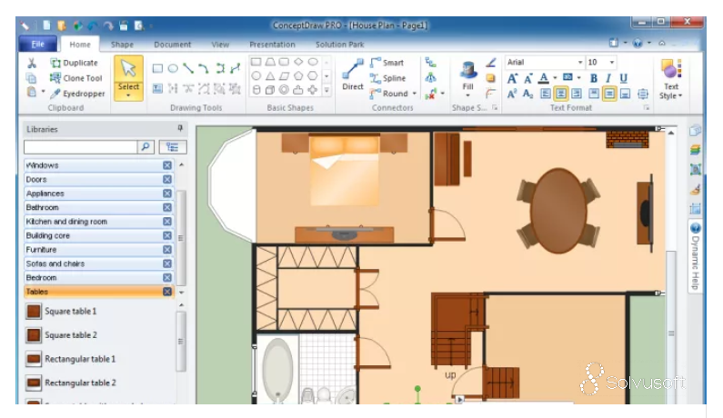Switch to the Presentation ribbon tab
The height and width of the screenshot is (418, 723).
(272, 45)
